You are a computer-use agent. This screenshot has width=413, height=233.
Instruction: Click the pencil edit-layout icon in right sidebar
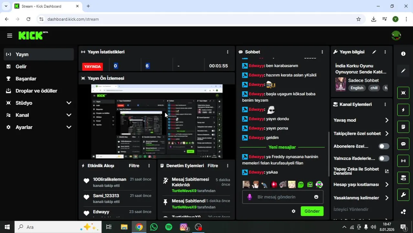tap(403, 71)
